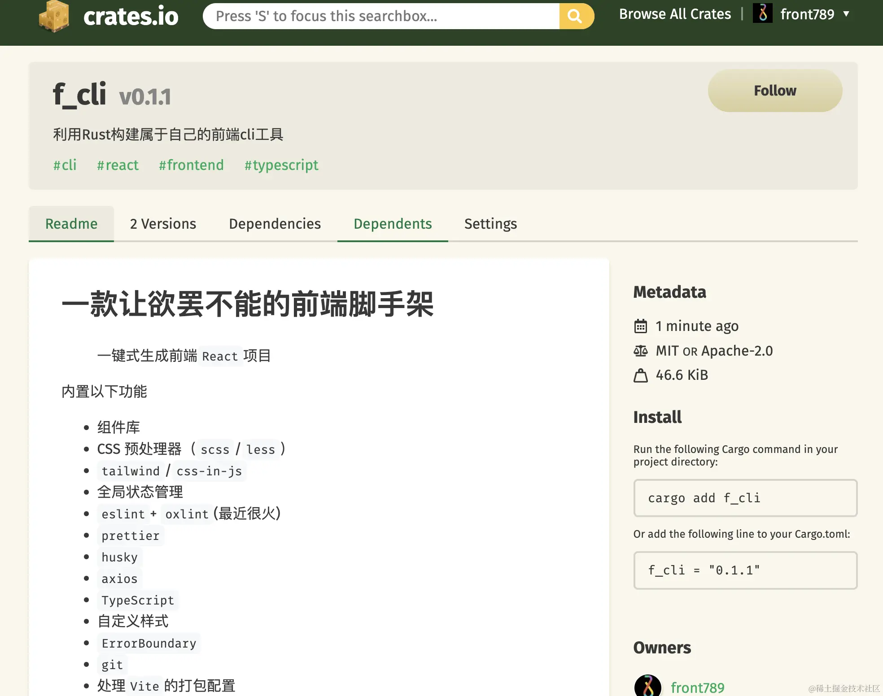Click the crates.io box logo icon
The height and width of the screenshot is (696, 883).
(54, 17)
